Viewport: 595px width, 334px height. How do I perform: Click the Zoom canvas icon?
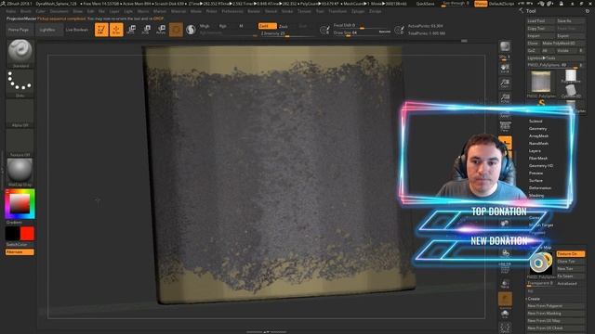505,83
